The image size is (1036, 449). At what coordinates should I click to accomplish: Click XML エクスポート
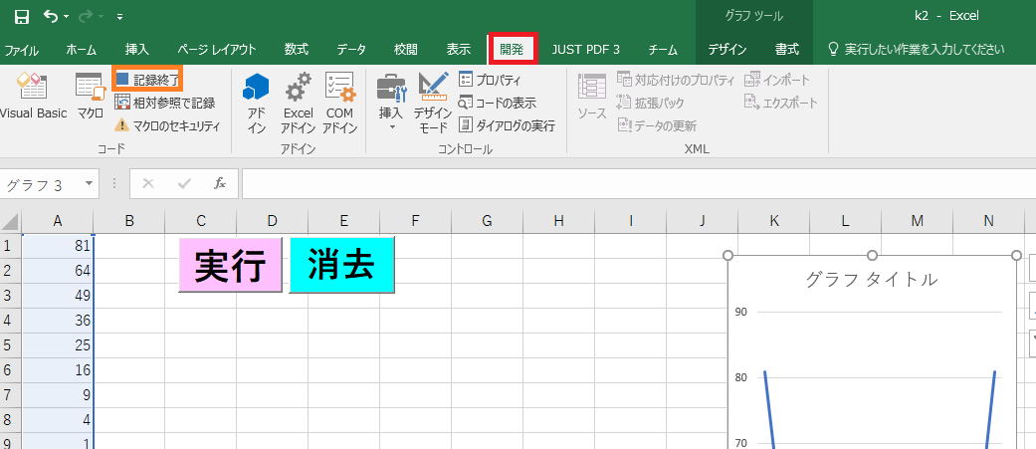point(781,103)
